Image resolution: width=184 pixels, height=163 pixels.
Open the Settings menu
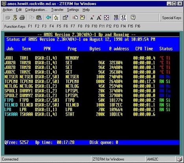pyautogui.click(x=73, y=10)
